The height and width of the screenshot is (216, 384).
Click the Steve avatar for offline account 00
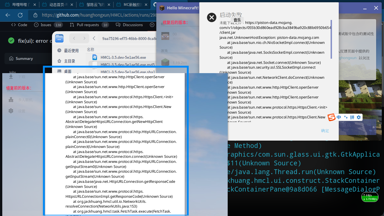(165, 36)
